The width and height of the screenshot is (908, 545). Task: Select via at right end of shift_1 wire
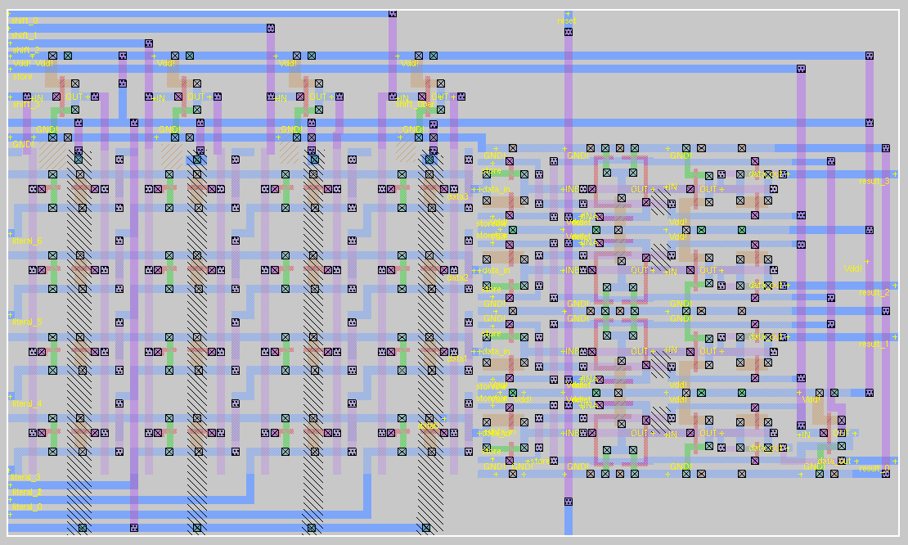pos(270,29)
